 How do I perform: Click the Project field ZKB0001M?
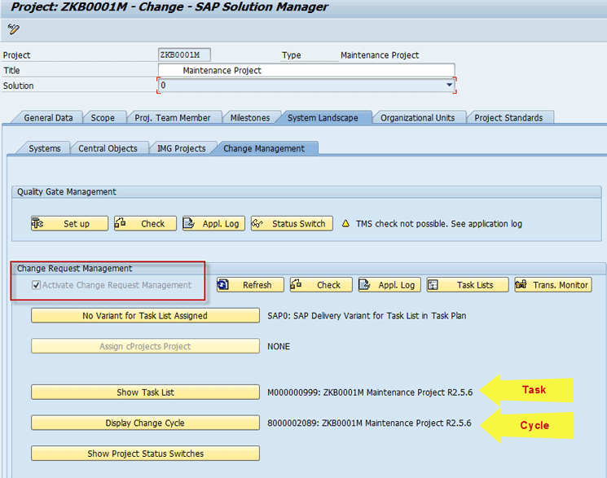(184, 55)
